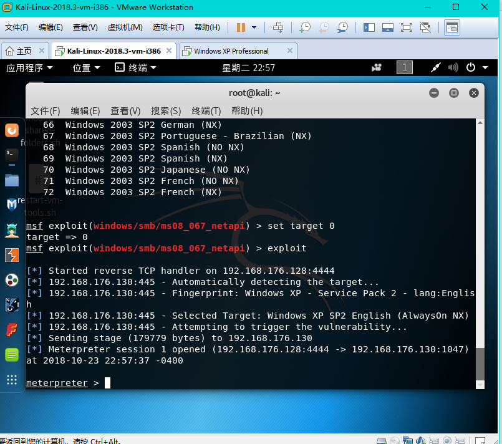Pause the virtual machine
502x444 pixels.
(241, 27)
